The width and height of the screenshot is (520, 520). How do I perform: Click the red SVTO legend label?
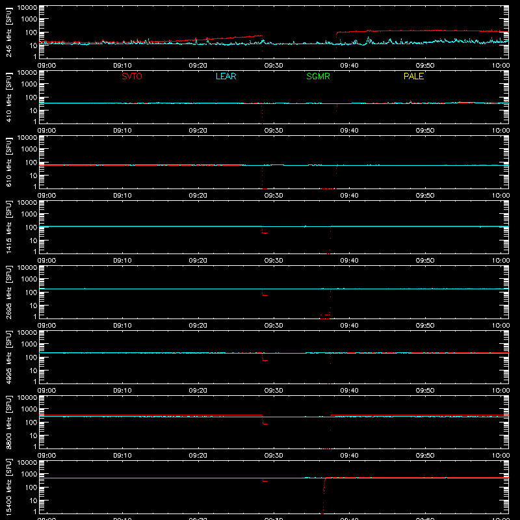click(132, 76)
